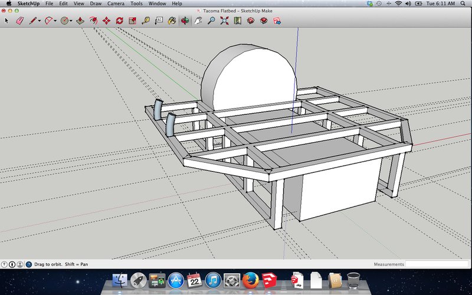
Task: Choose the Push/Pull tool
Action: (x=80, y=21)
